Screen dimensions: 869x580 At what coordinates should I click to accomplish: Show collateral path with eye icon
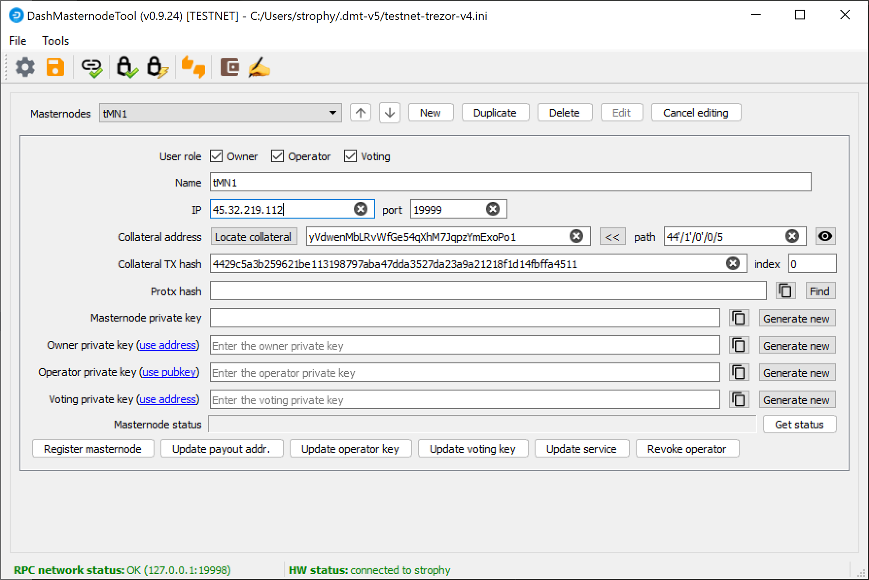coord(825,236)
